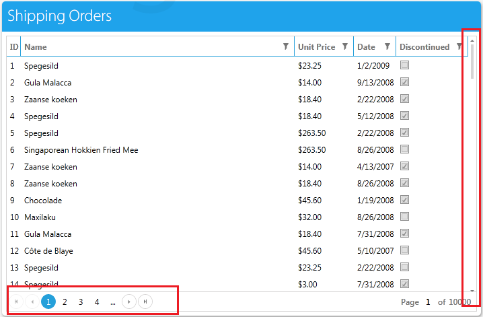
Task: Select page 3 in the pager
Action: point(81,302)
